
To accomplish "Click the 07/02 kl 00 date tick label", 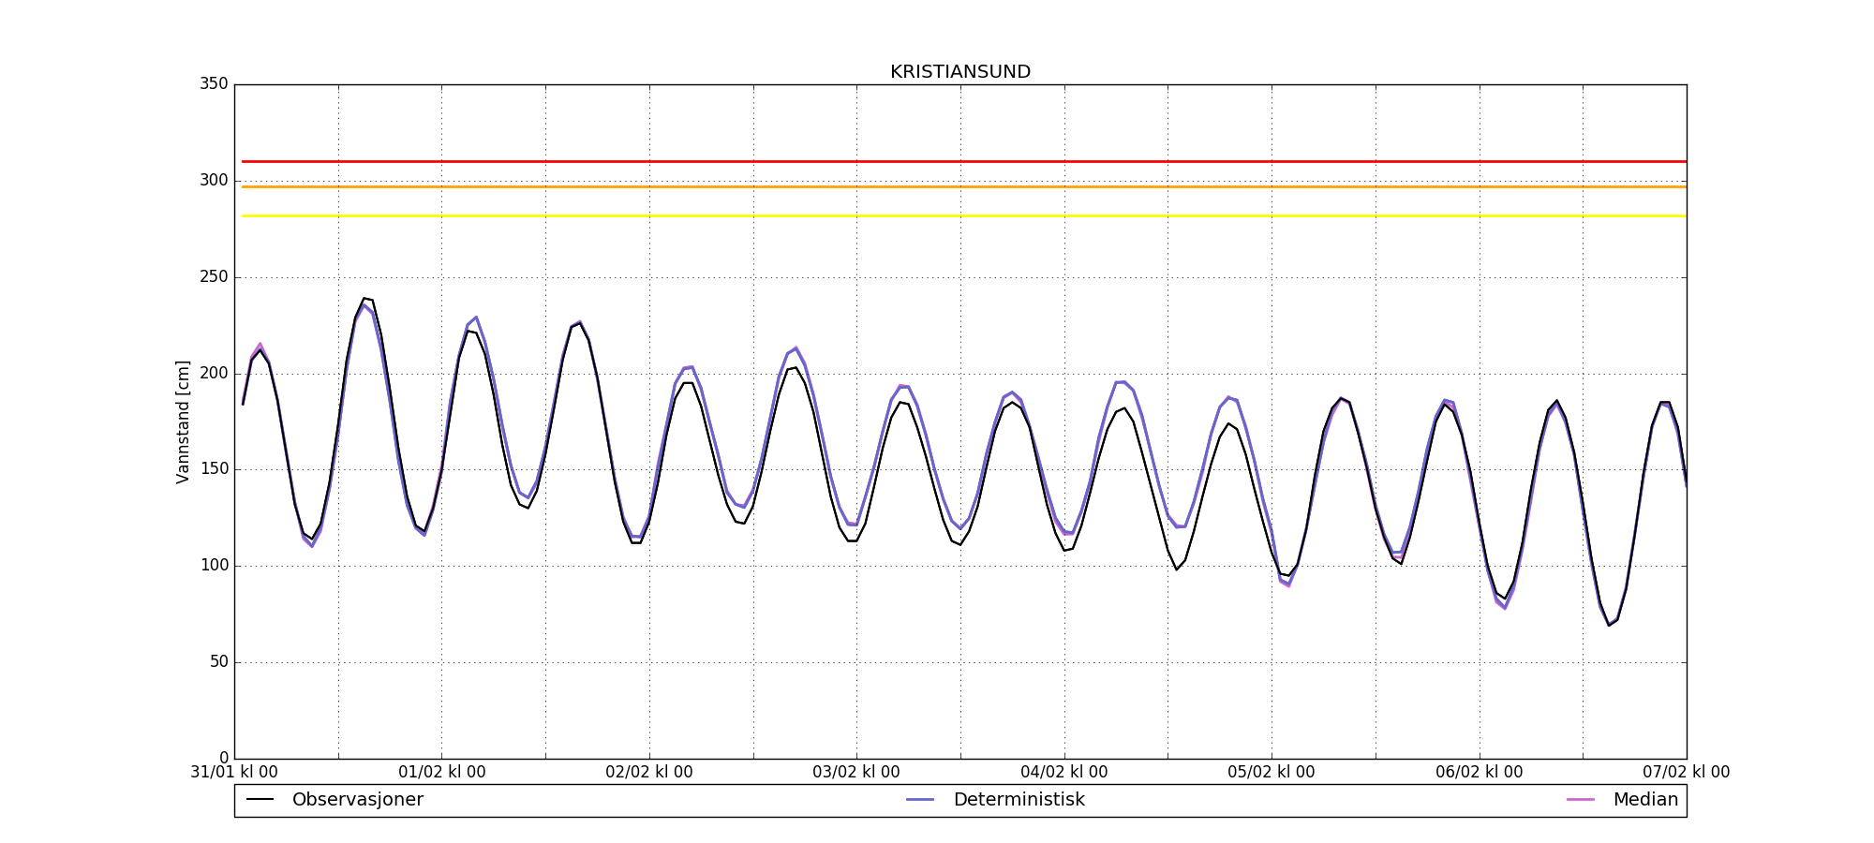I will 1687,773.
